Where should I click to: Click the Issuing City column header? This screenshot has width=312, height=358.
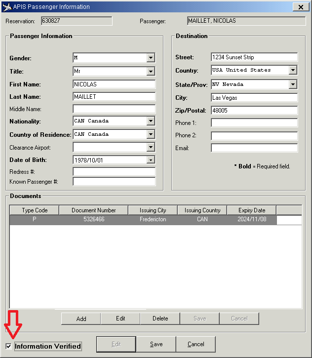(153, 210)
